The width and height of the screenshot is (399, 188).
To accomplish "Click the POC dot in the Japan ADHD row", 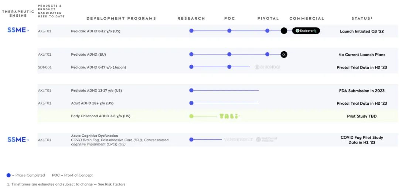I will tap(229, 67).
